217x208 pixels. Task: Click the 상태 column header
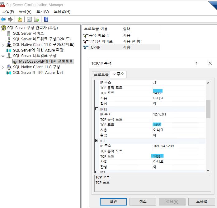140,29
